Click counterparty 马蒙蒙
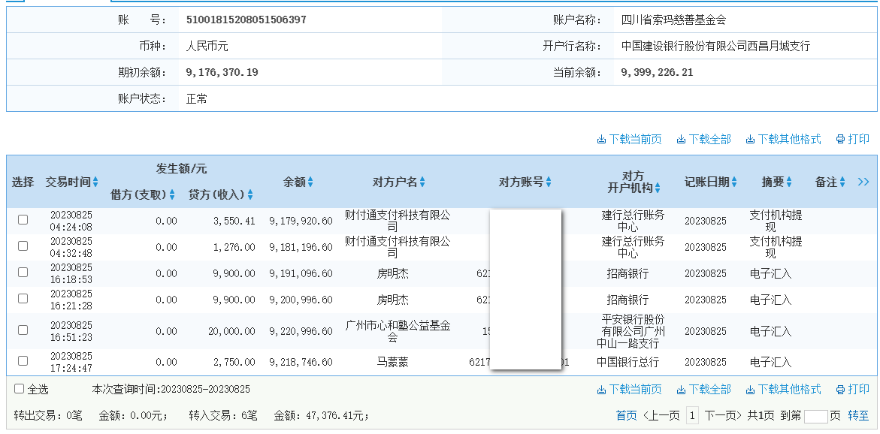The height and width of the screenshot is (434, 880). click(x=392, y=362)
